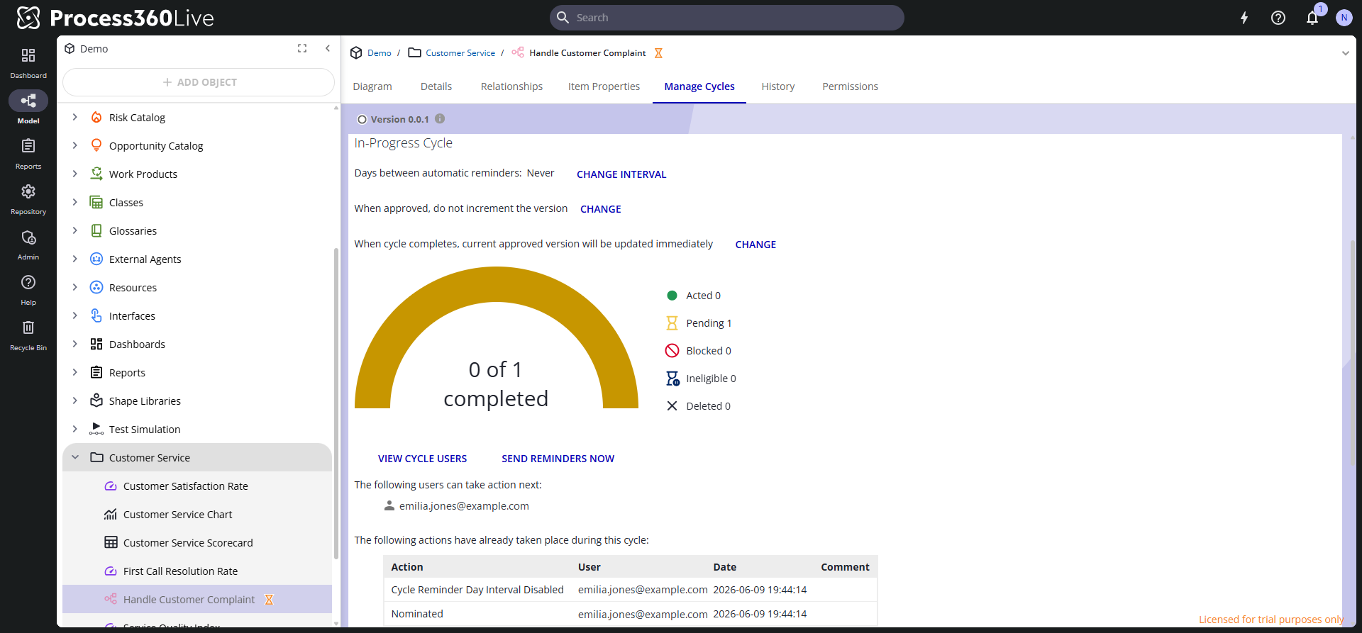Expand the header chevron at top right

(x=1345, y=53)
